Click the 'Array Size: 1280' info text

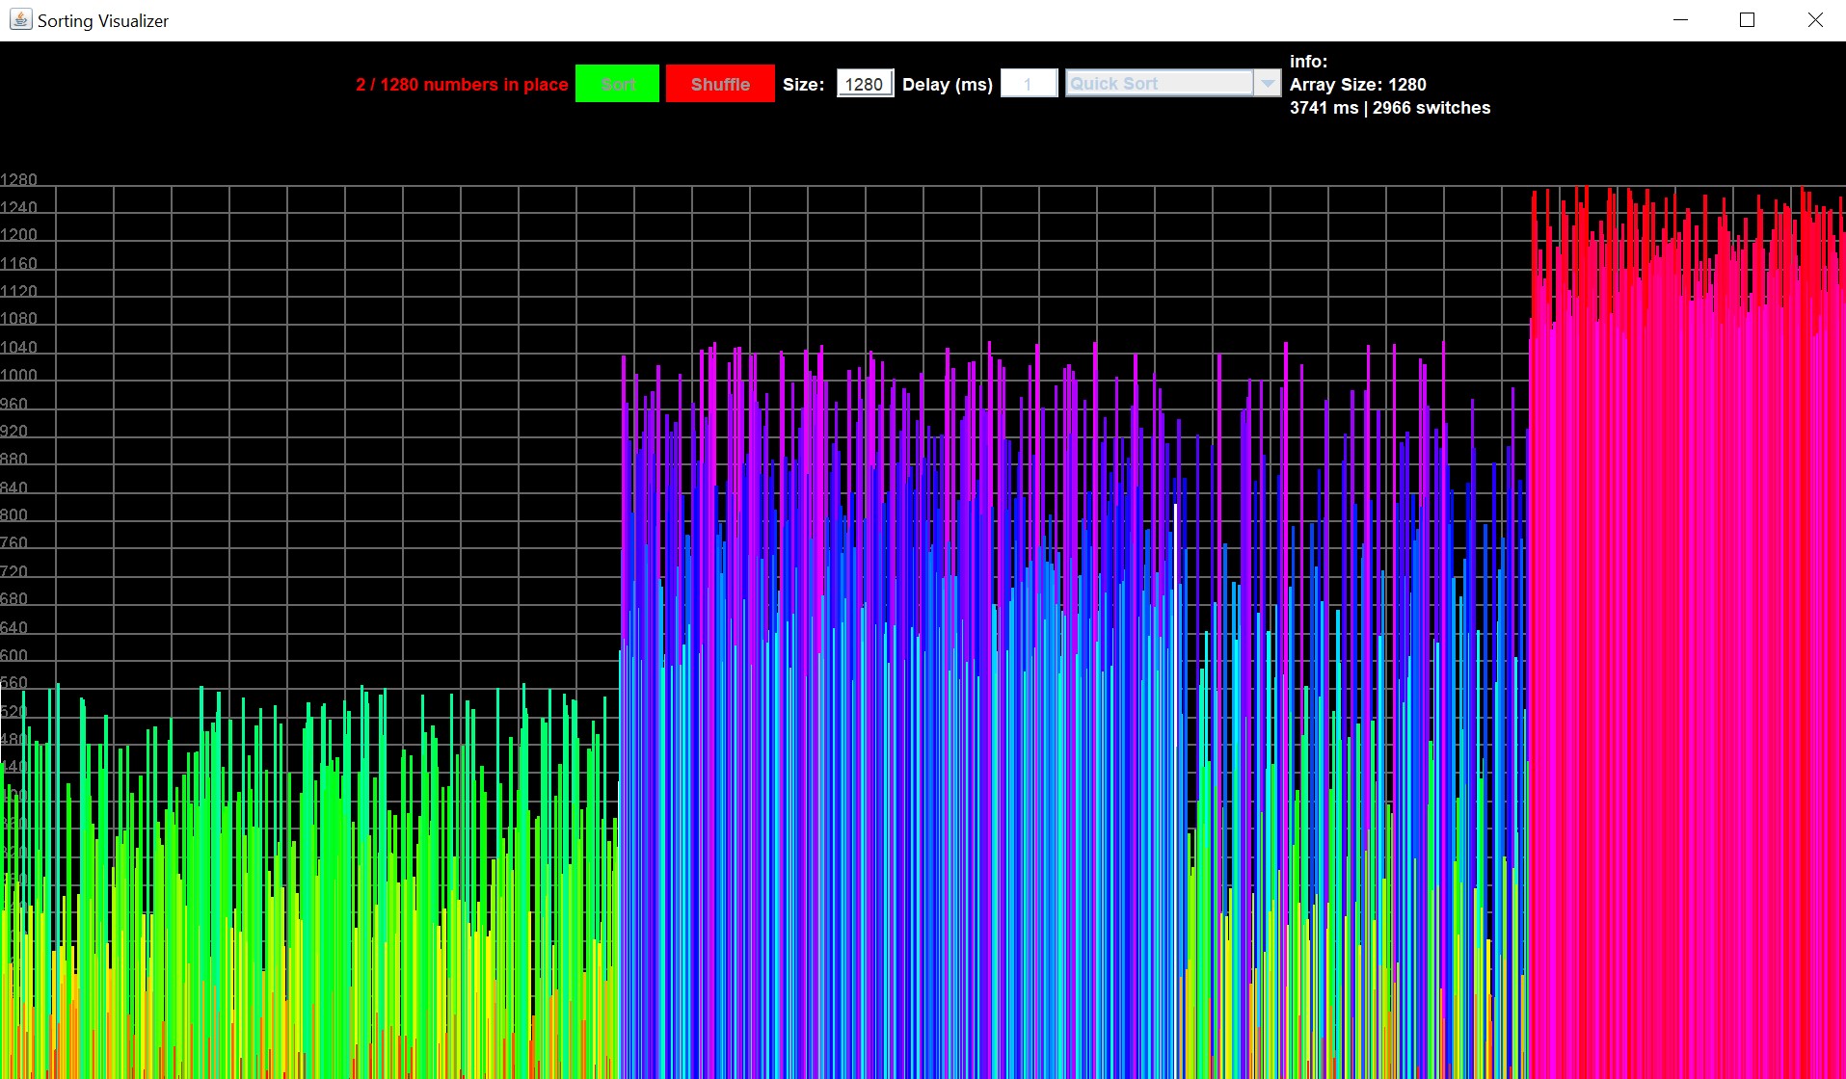pos(1357,84)
